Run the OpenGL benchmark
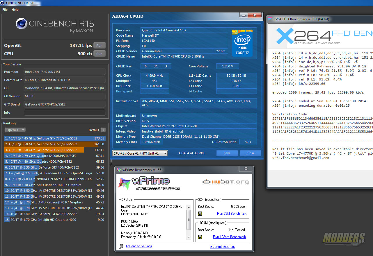 (100, 46)
